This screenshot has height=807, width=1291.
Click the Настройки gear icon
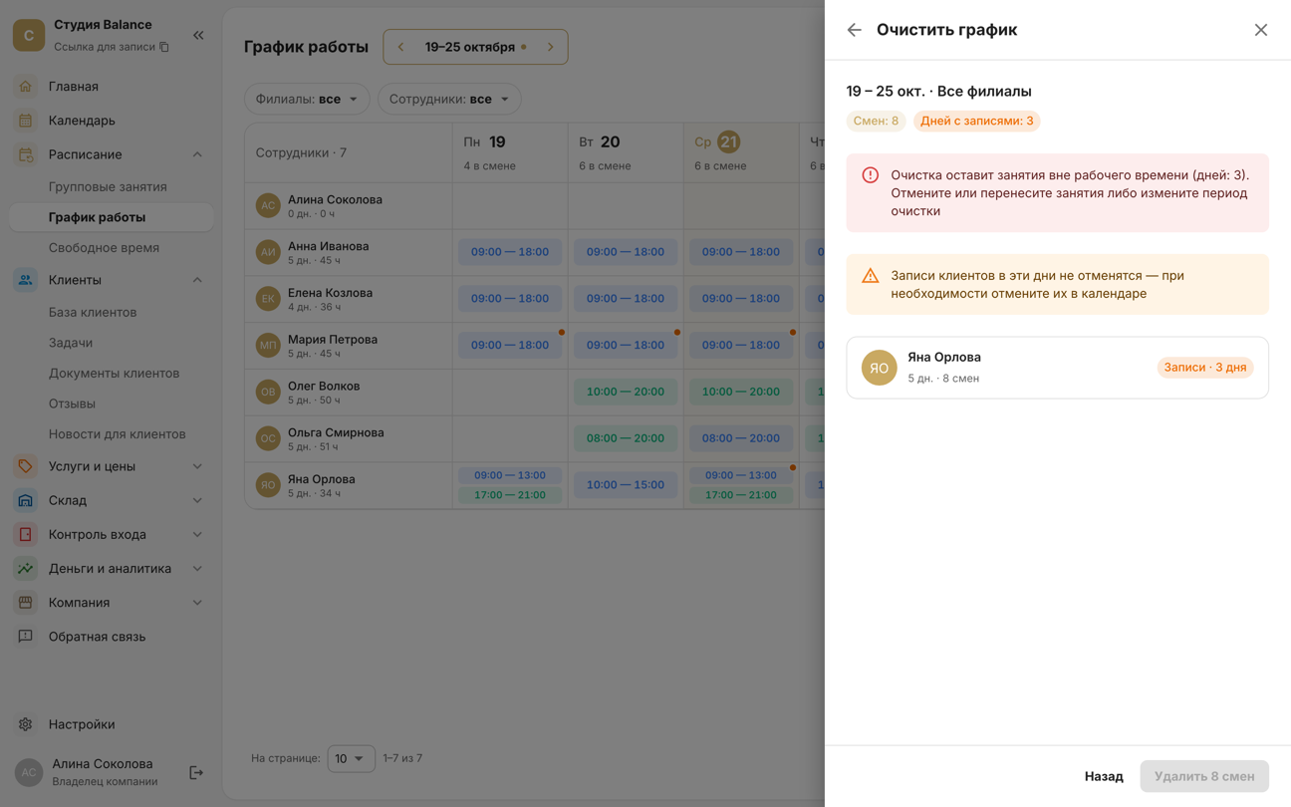[x=26, y=724]
